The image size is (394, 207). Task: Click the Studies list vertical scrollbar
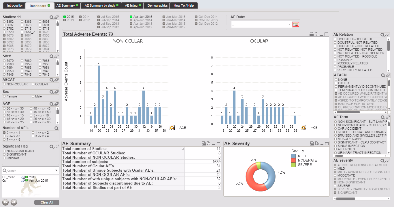(58, 36)
